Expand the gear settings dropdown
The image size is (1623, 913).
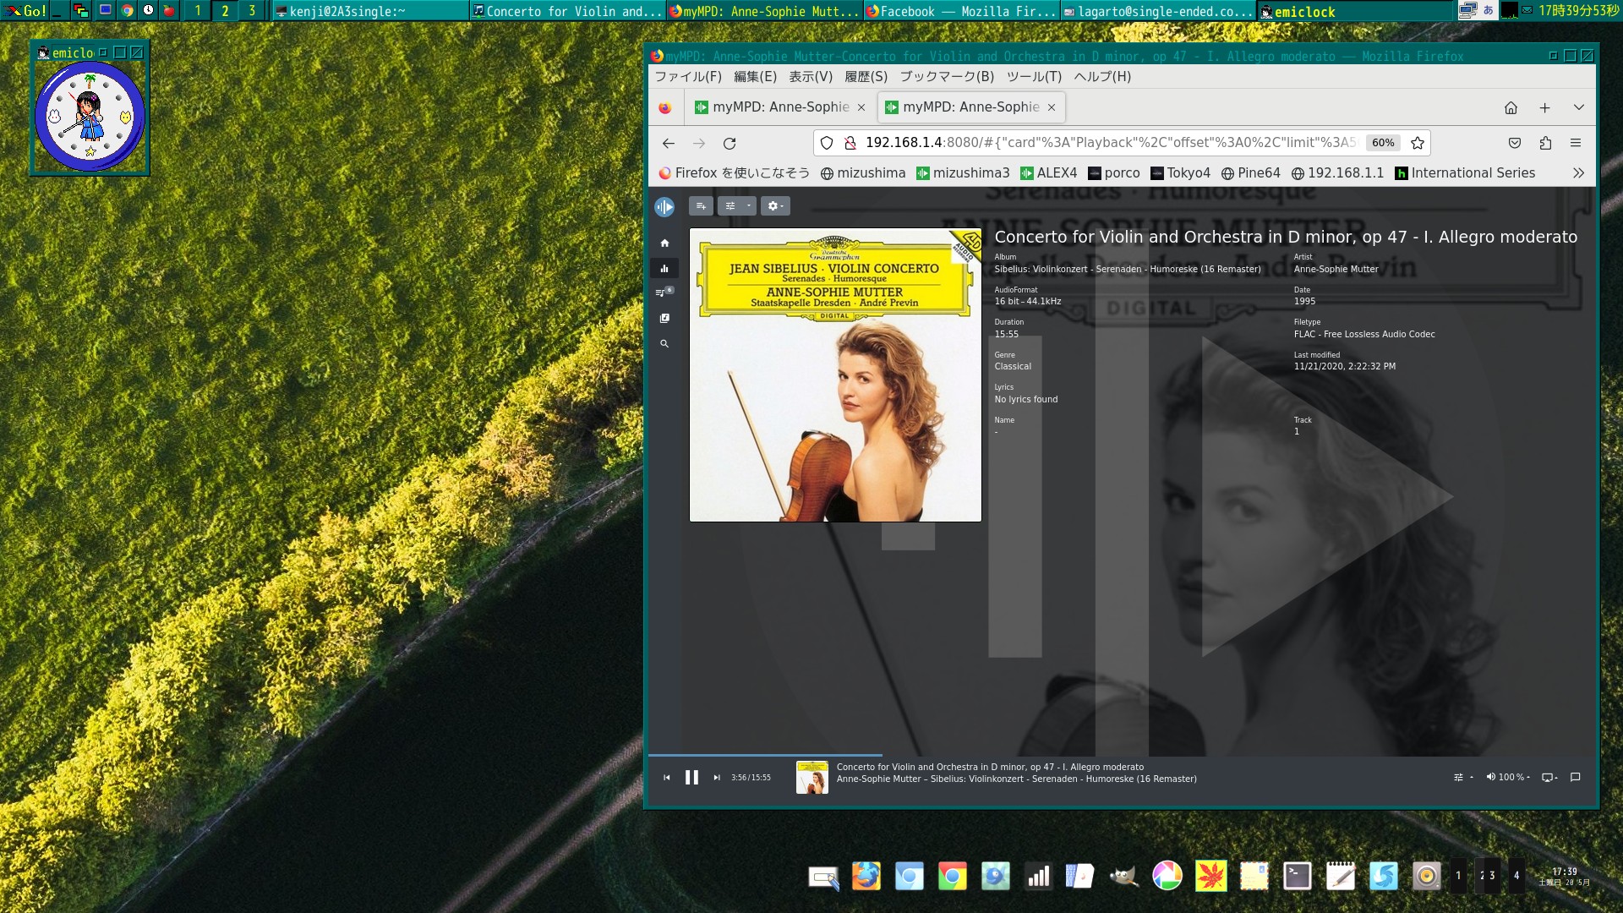point(774,206)
